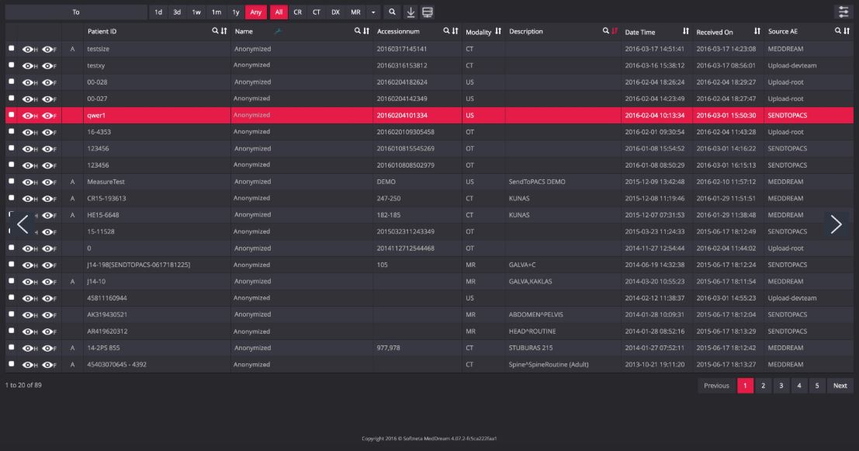Select the checkbox for patient 00-028
This screenshot has height=451, width=859.
pos(11,82)
